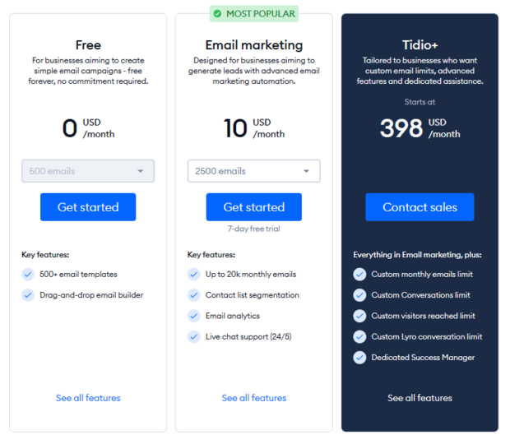Image resolution: width=510 pixels, height=444 pixels.
Task: Click checkmark icon beside Custom Conversations limit
Action: click(x=359, y=295)
